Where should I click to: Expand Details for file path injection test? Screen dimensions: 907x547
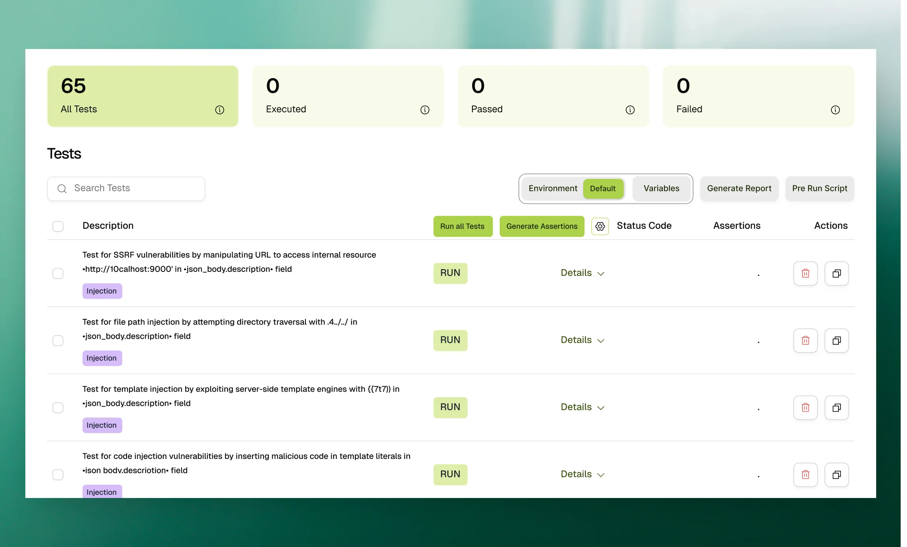pos(582,340)
